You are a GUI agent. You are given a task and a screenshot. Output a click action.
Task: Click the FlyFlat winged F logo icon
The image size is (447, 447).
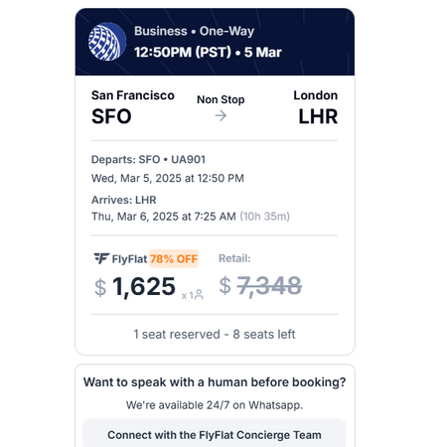[101, 258]
